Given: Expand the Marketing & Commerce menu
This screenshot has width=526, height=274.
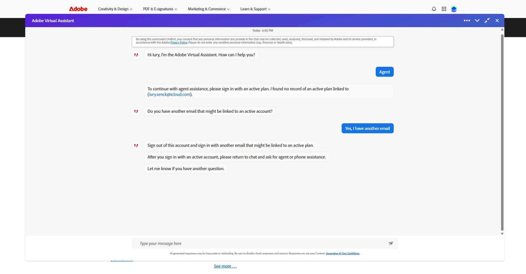Looking at the screenshot, I should pos(209,9).
